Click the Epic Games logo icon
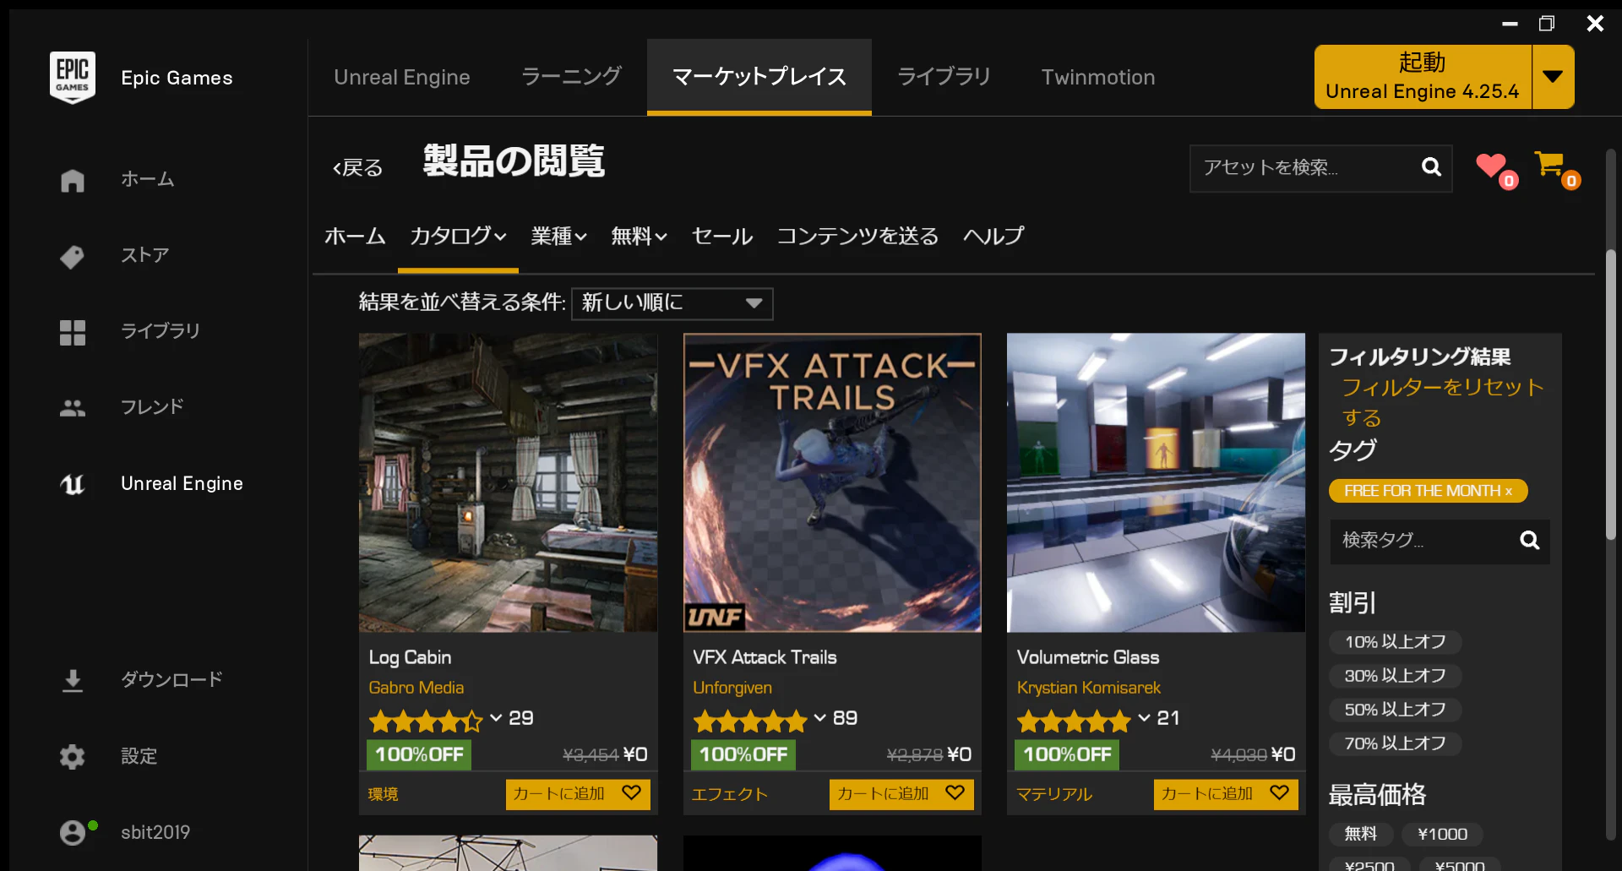This screenshot has width=1622, height=871. click(73, 78)
